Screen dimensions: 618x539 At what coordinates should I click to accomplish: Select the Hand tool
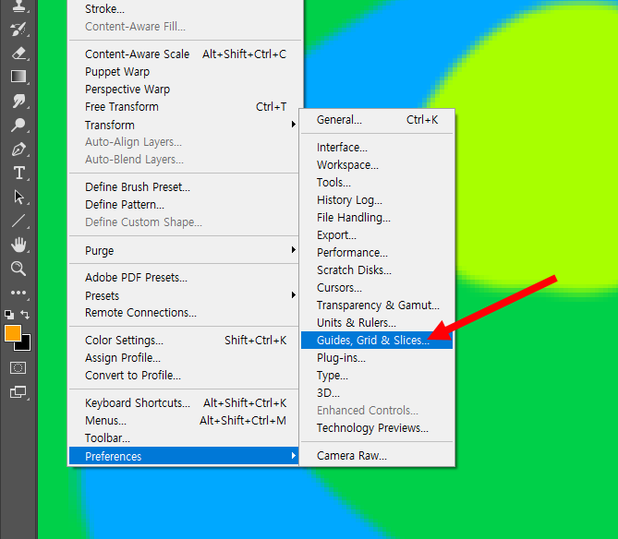18,245
